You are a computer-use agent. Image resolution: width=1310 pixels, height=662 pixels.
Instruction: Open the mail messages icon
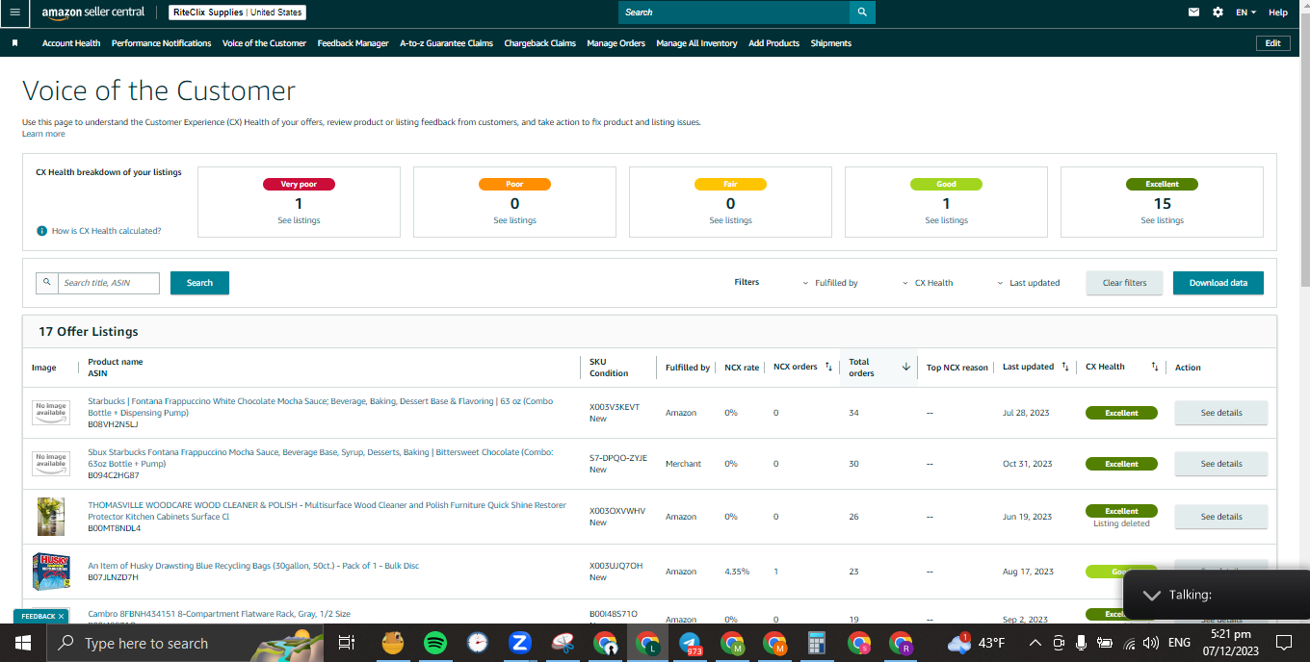click(x=1193, y=13)
